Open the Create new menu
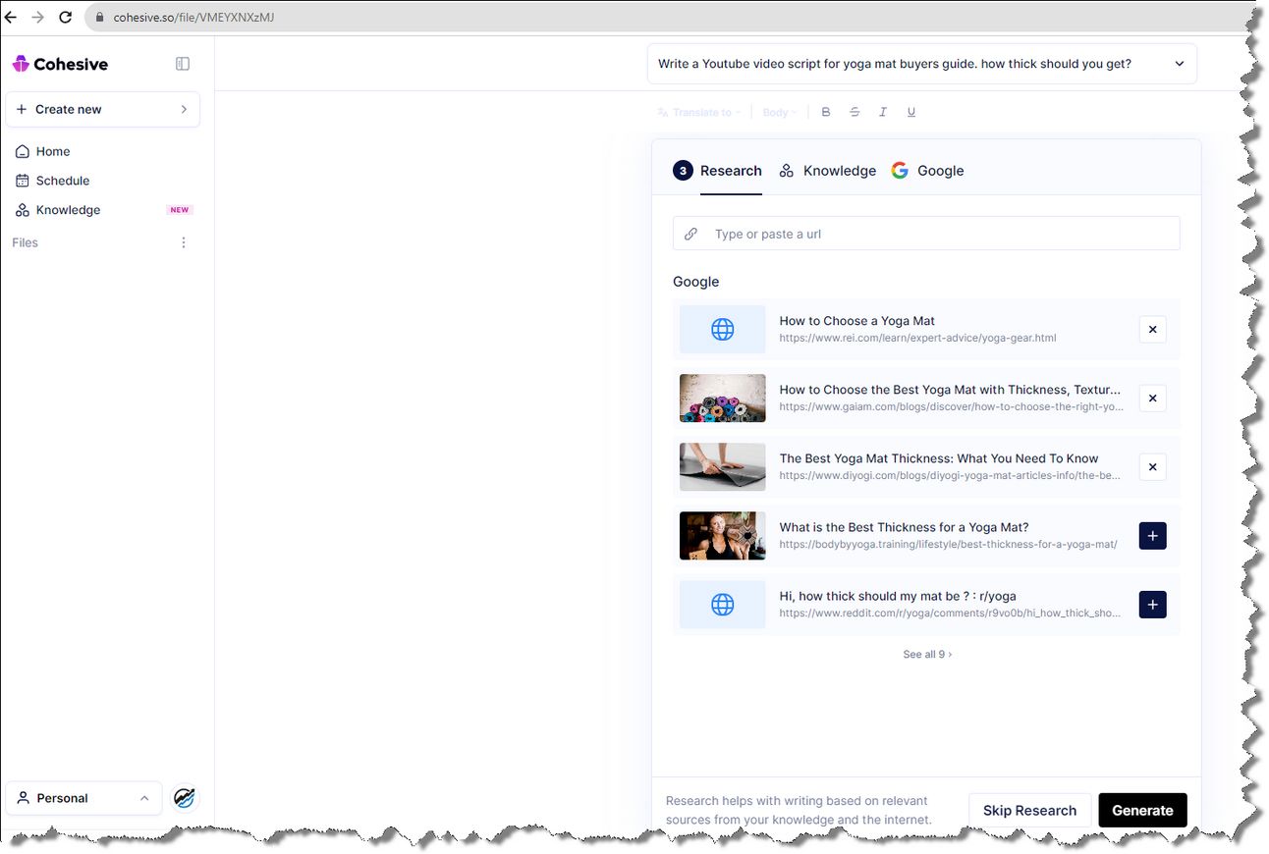Screen dimensions: 1269x854 pos(103,109)
